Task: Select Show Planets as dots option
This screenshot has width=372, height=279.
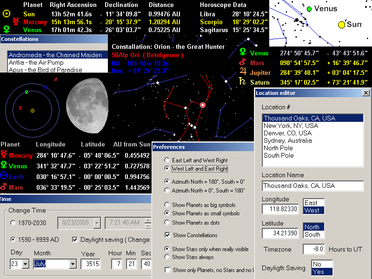Action: (x=167, y=223)
